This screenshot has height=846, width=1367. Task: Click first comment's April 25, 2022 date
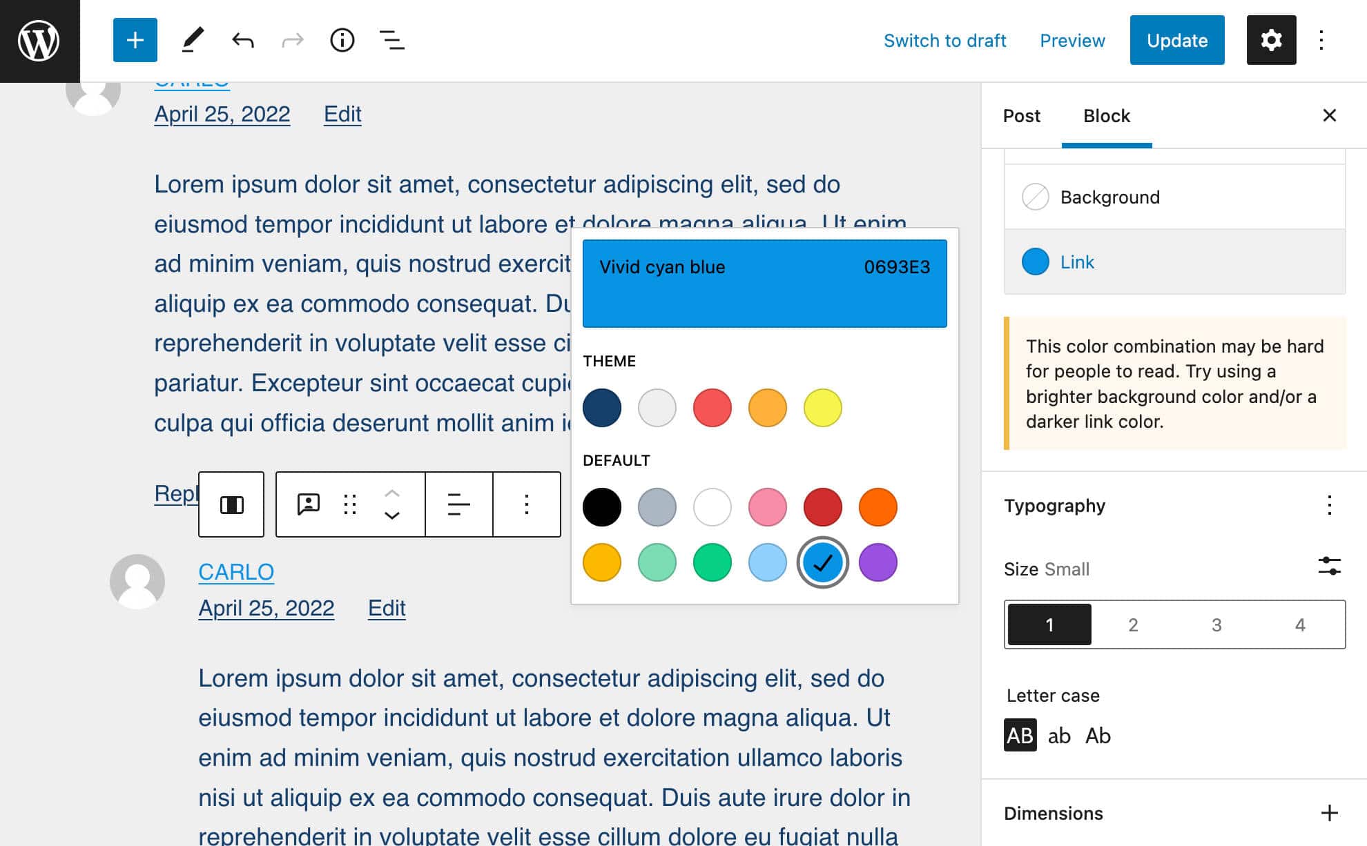222,114
